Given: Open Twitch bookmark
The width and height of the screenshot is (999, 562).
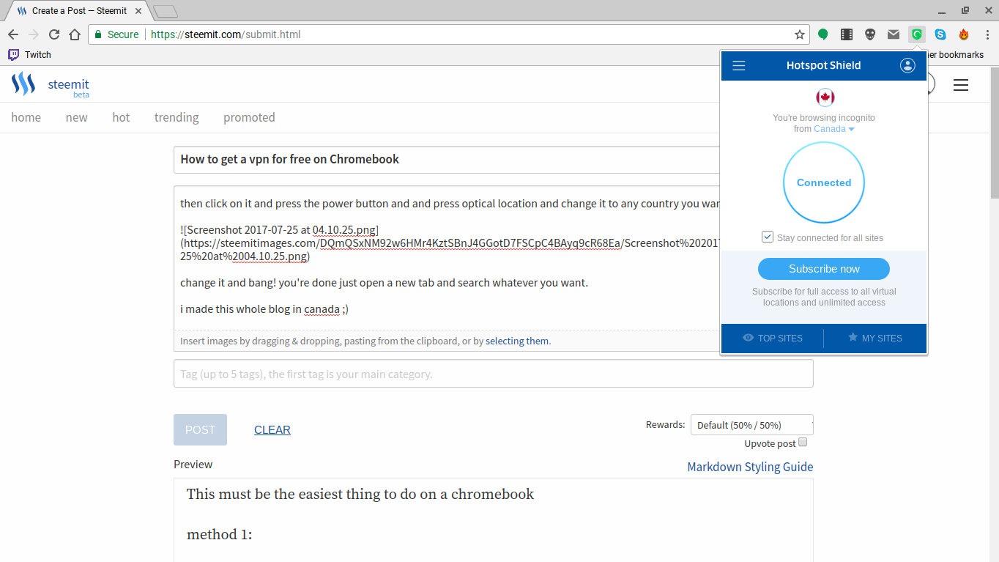Looking at the screenshot, I should pyautogui.click(x=29, y=55).
